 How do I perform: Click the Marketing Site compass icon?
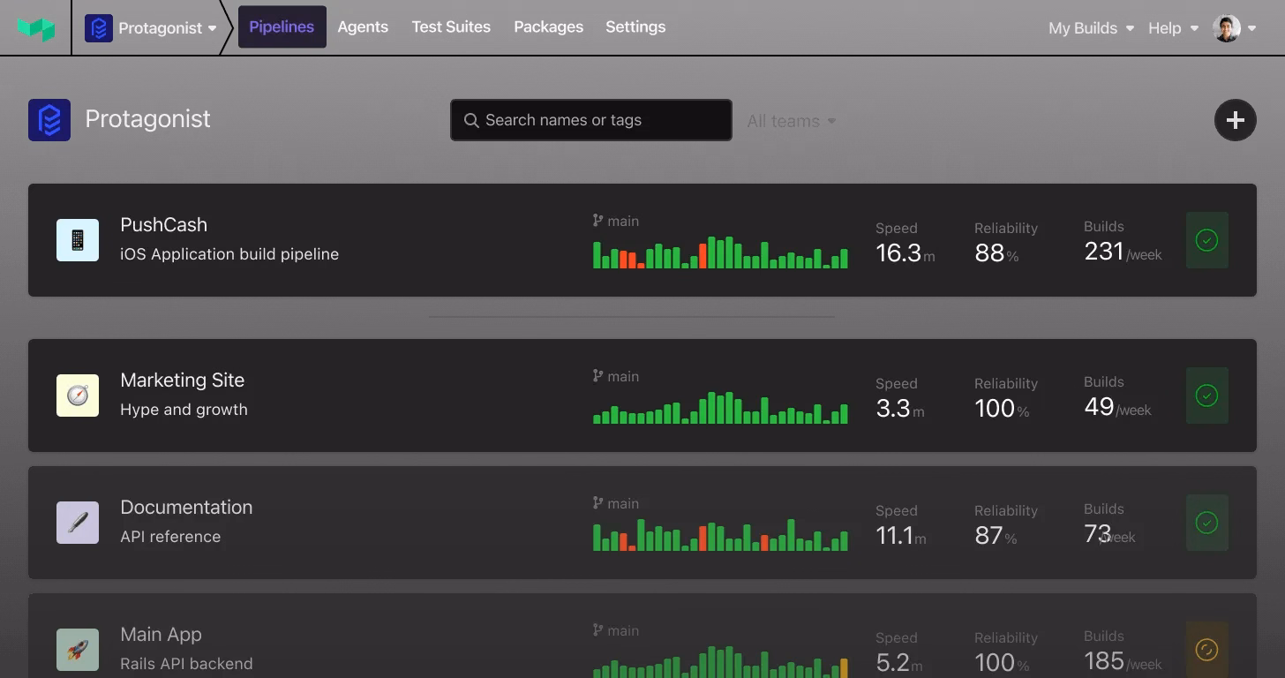(78, 395)
